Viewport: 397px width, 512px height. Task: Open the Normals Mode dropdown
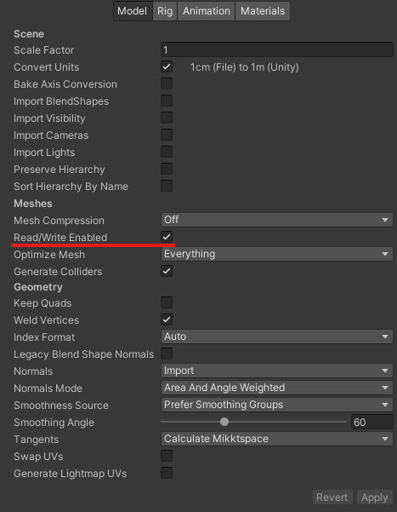[277, 388]
